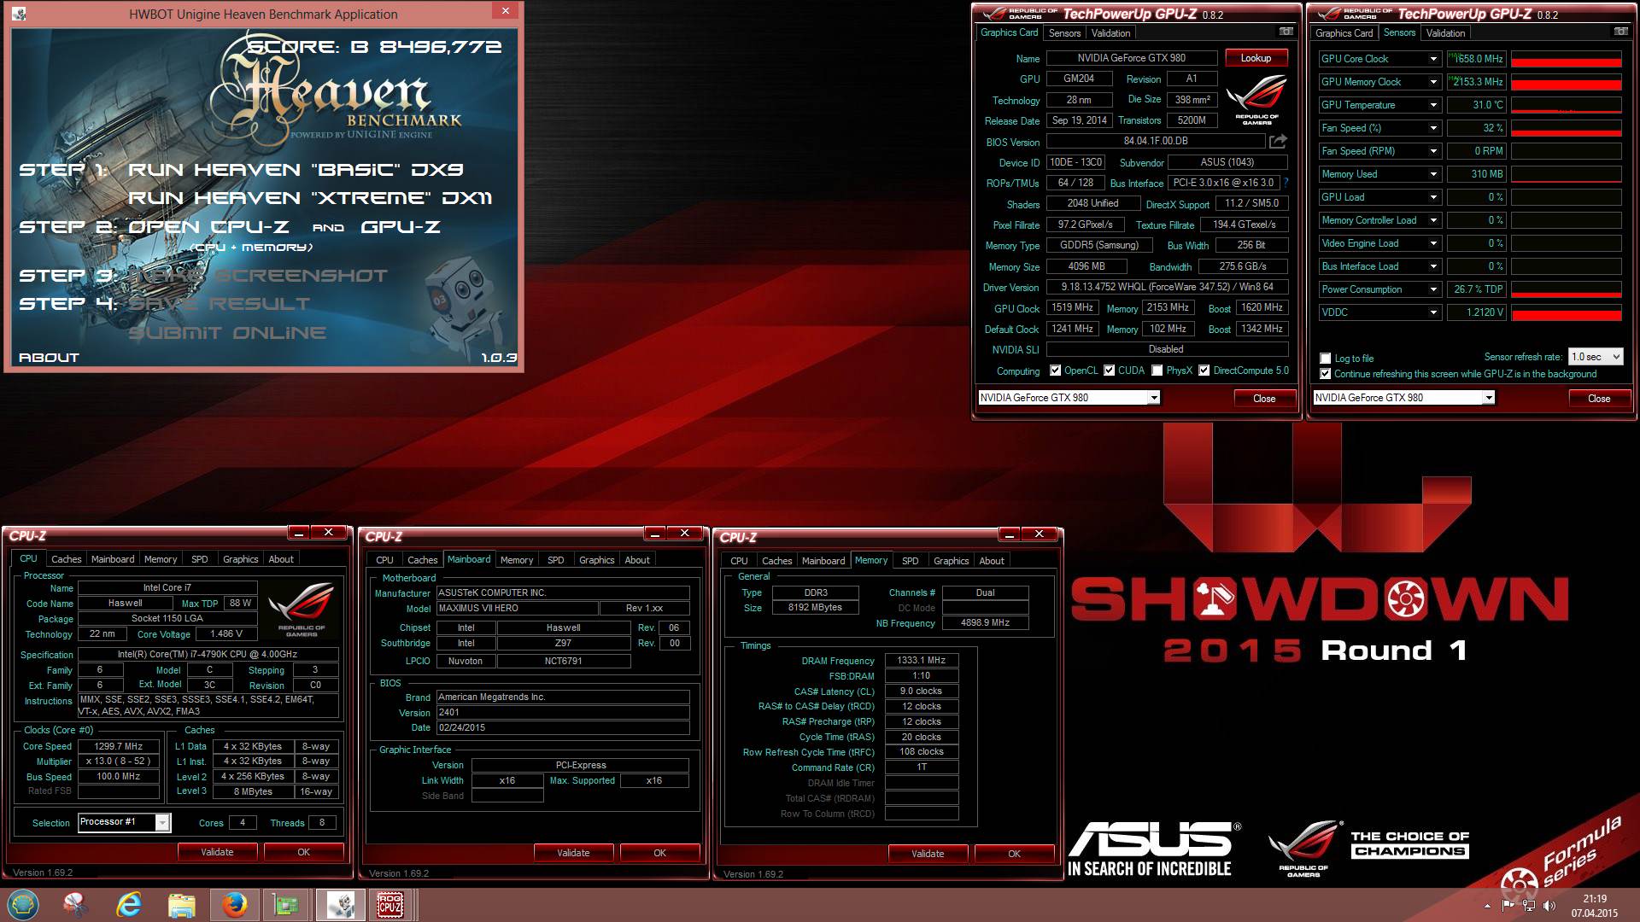This screenshot has height=922, width=1640.
Task: Launch Internet Explorer from taskbar
Action: tap(129, 905)
